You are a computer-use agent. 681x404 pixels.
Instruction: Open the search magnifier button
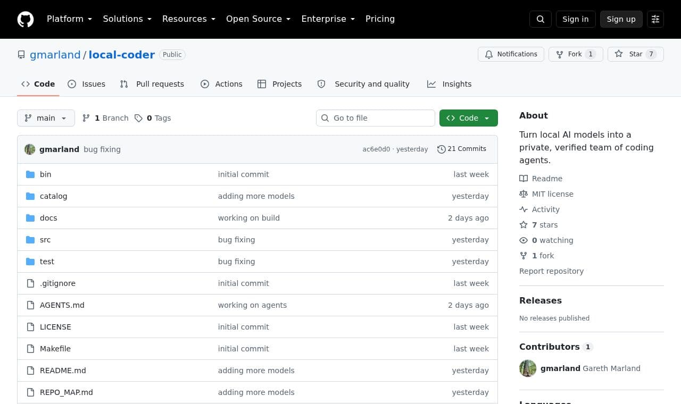pos(541,19)
